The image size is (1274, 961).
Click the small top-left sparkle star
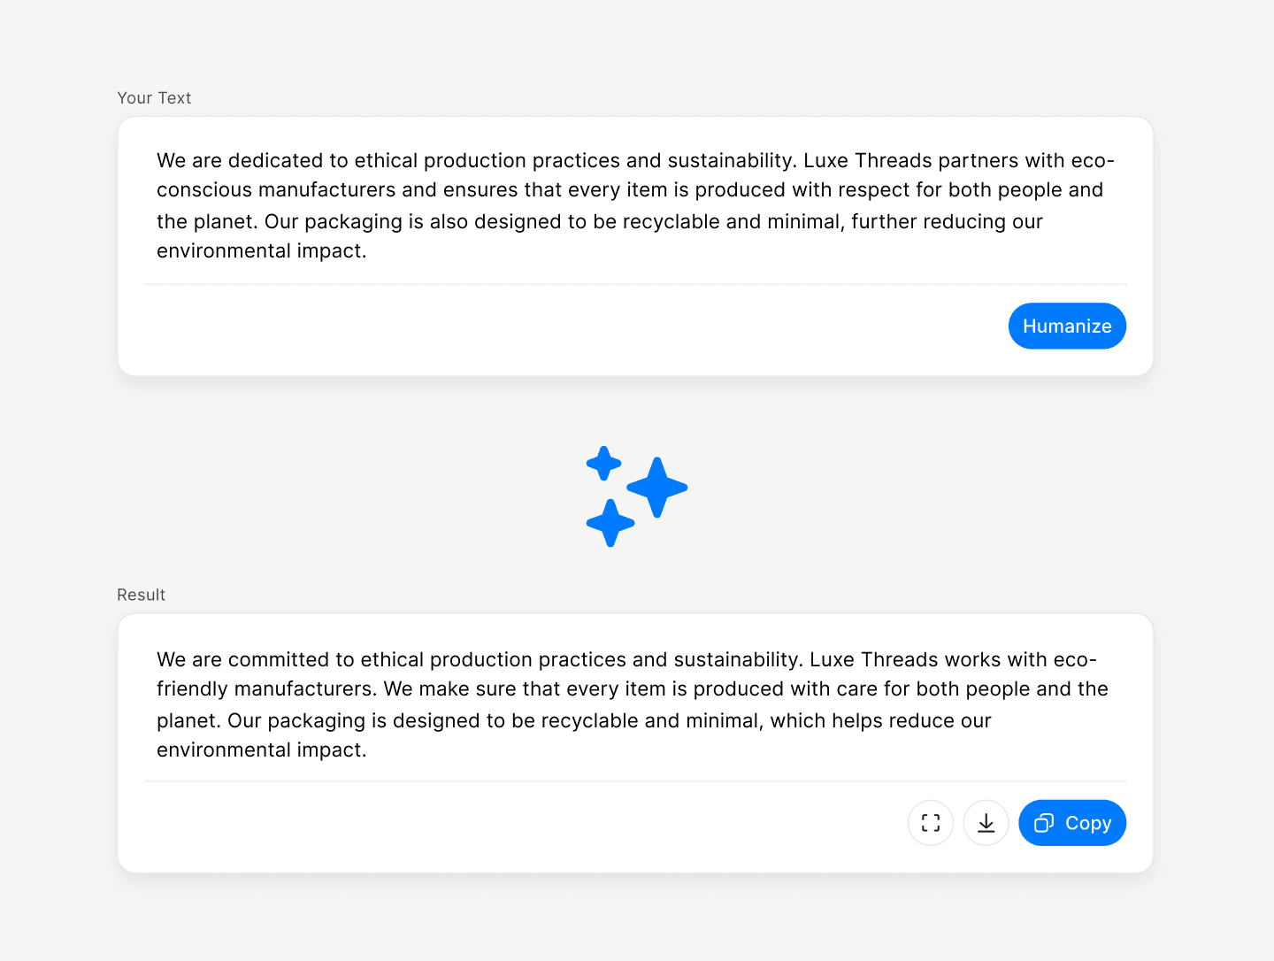point(604,464)
